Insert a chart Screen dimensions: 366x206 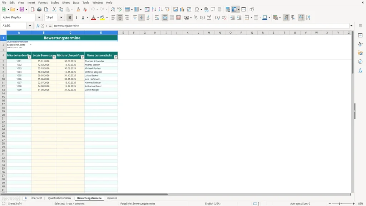point(182,9)
